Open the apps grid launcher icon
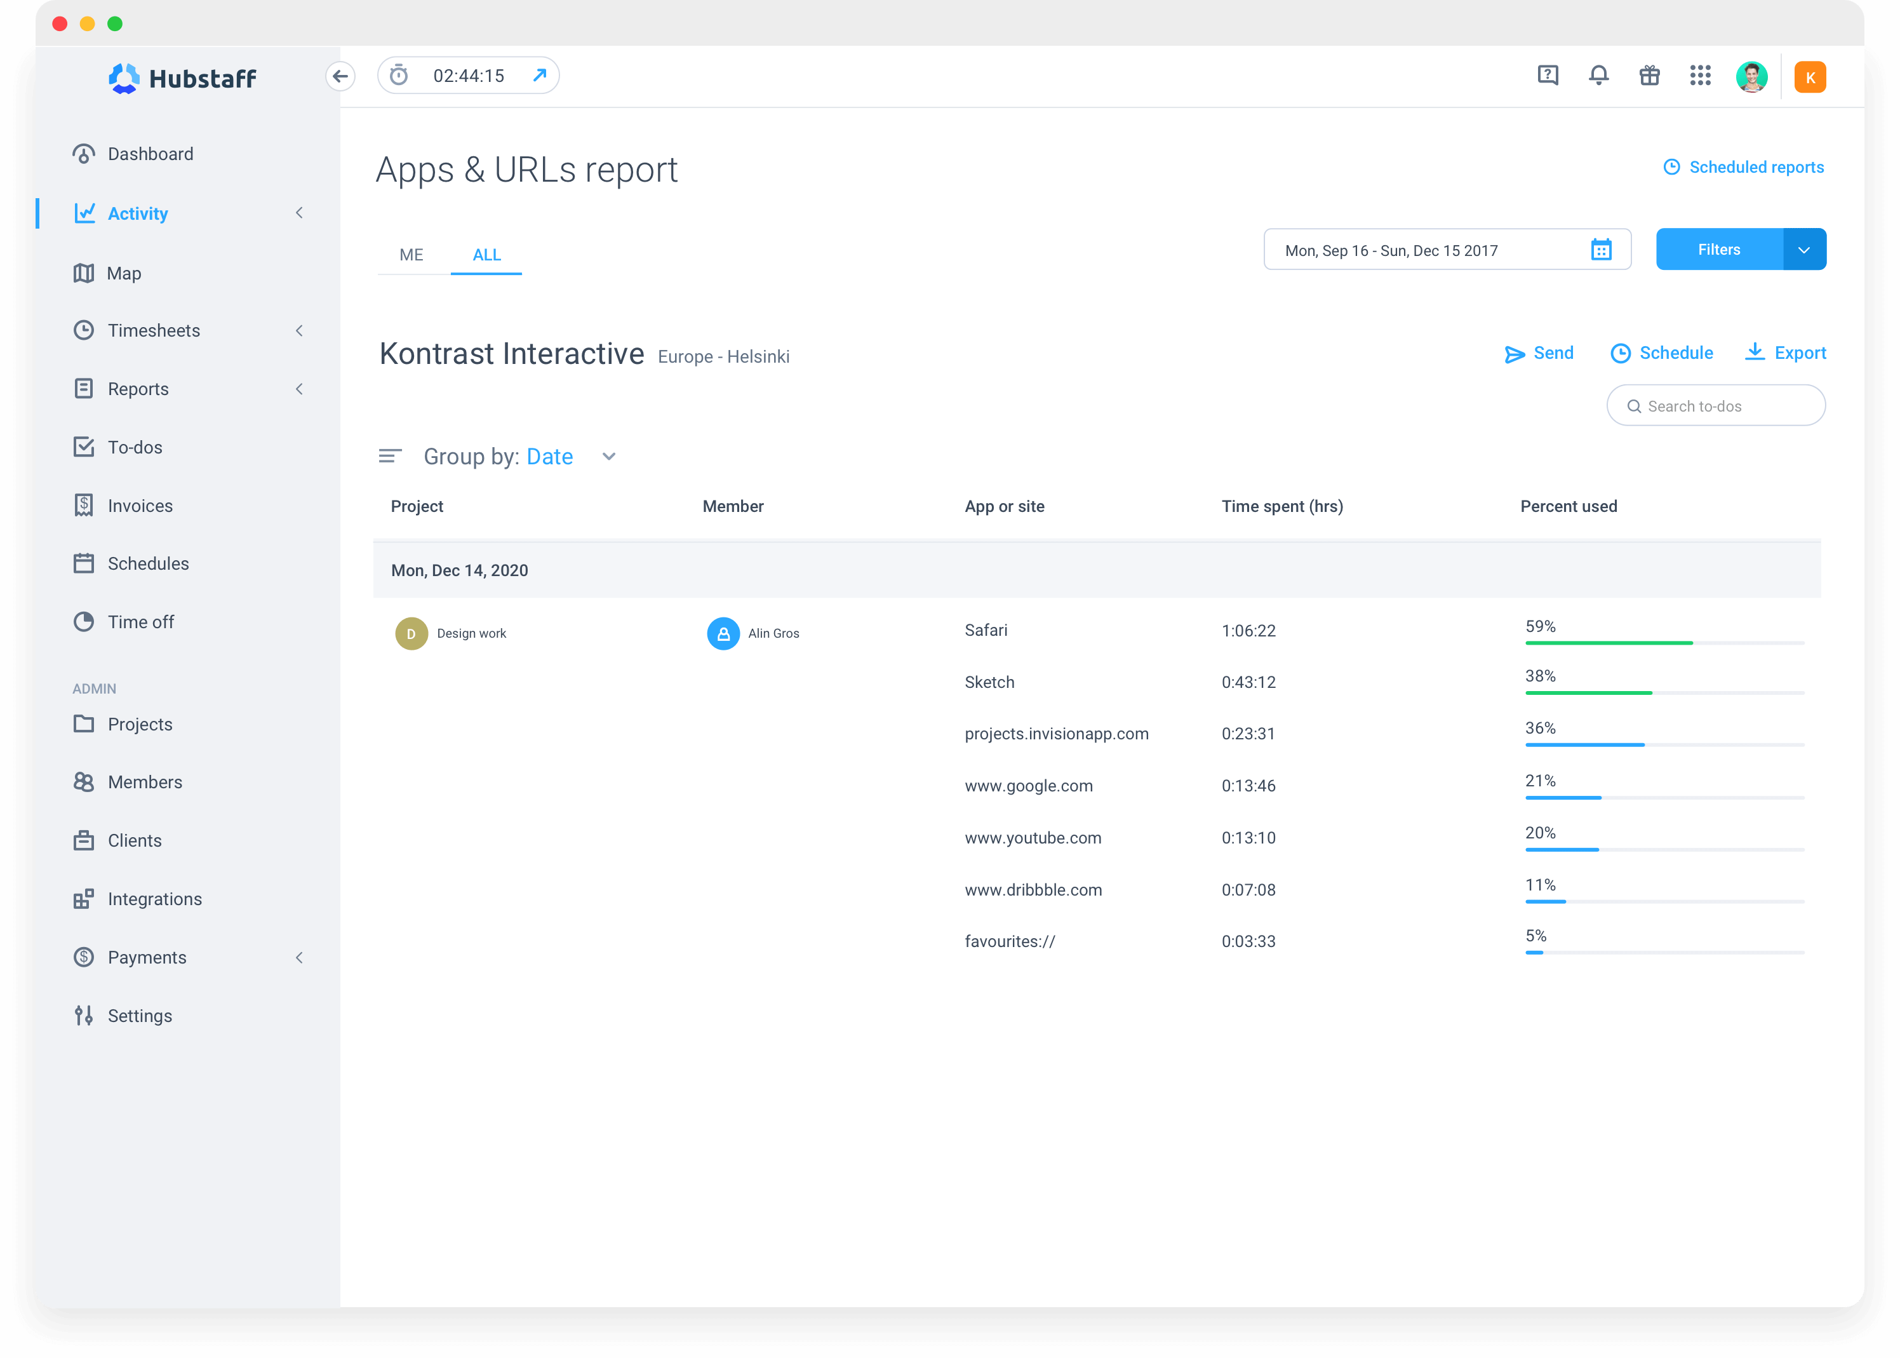1900x1358 pixels. 1700,75
